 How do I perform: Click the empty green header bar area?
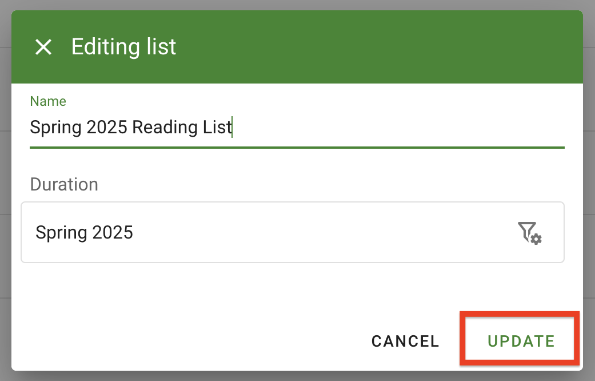pos(377,47)
